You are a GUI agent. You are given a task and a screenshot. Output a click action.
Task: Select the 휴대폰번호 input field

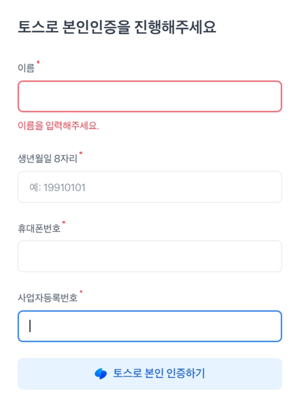(x=149, y=256)
